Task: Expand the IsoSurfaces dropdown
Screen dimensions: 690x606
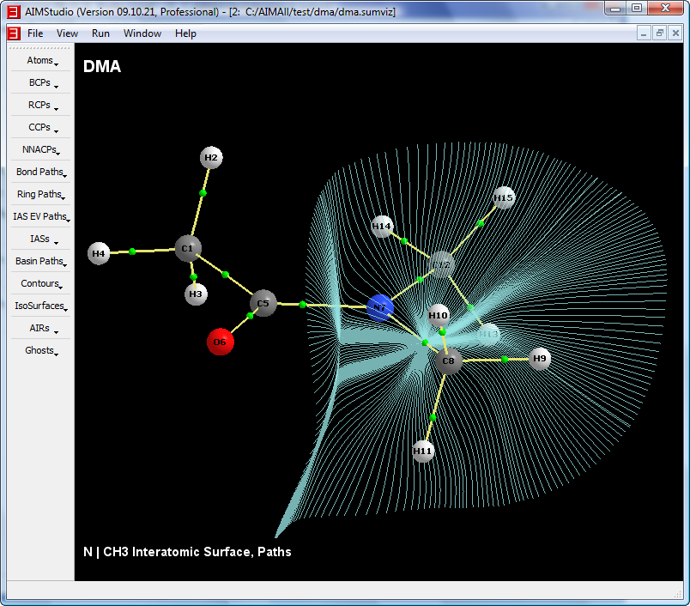Action: pyautogui.click(x=40, y=306)
